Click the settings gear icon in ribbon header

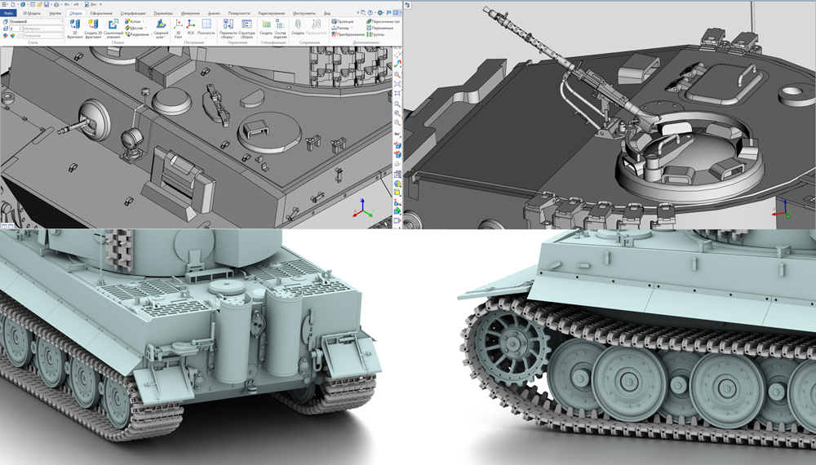(x=380, y=12)
